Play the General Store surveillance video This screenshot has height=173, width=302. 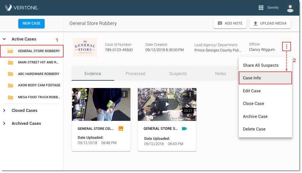tap(167, 104)
